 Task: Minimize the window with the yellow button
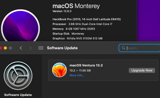[5, 48]
